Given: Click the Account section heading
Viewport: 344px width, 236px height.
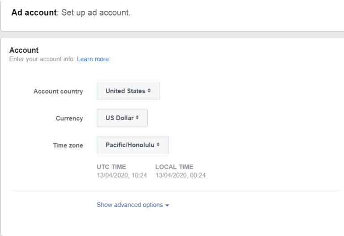Looking at the screenshot, I should [24, 50].
